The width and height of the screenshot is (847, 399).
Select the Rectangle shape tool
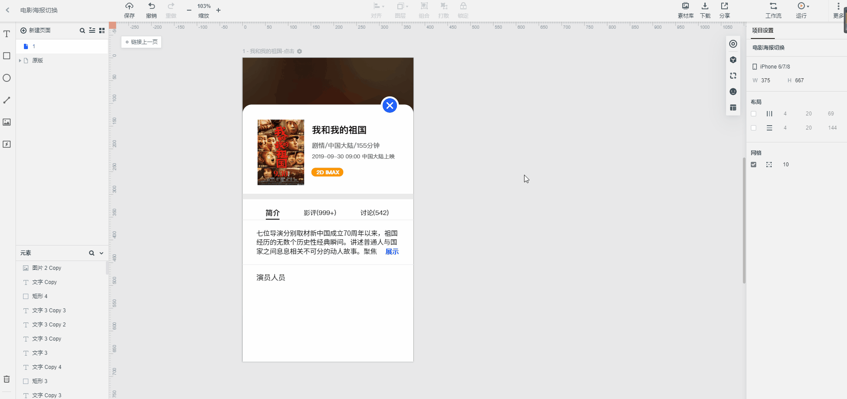[6, 56]
